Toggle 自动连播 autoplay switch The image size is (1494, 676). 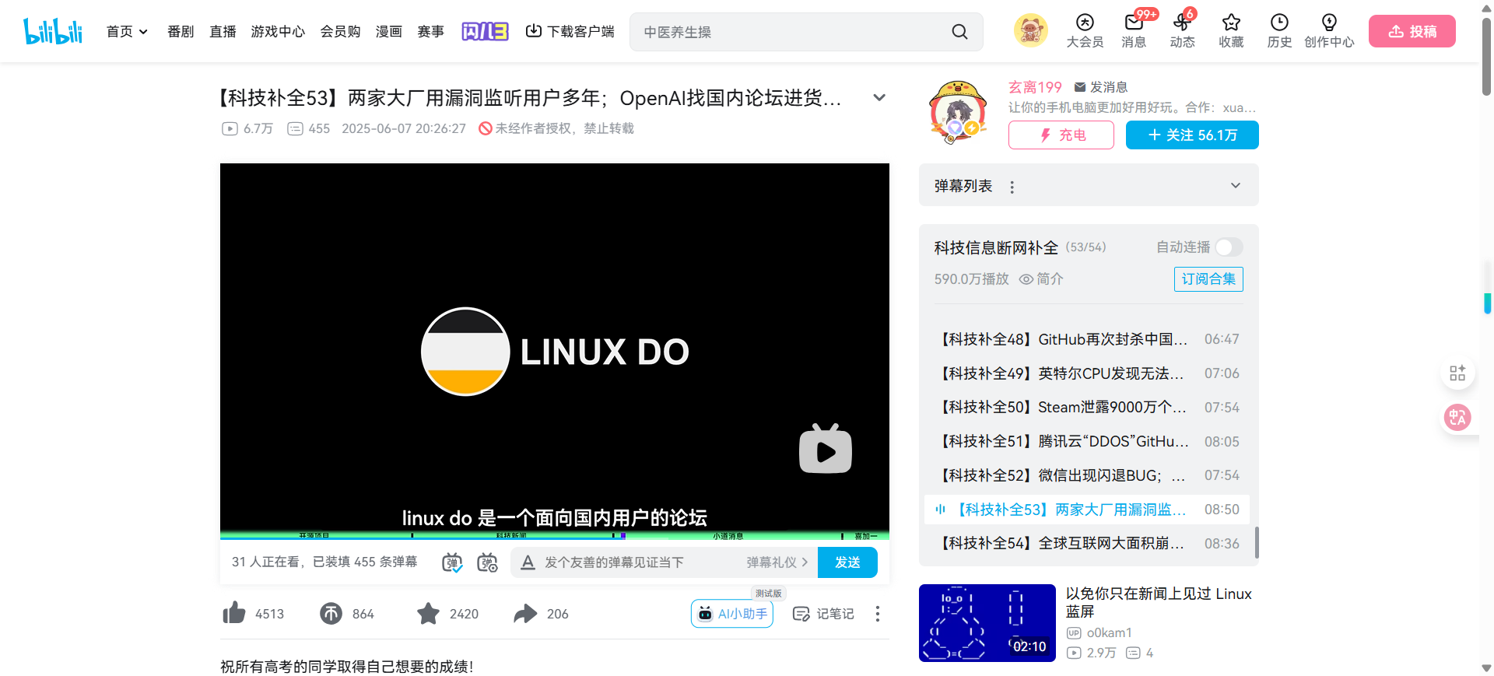coord(1229,247)
